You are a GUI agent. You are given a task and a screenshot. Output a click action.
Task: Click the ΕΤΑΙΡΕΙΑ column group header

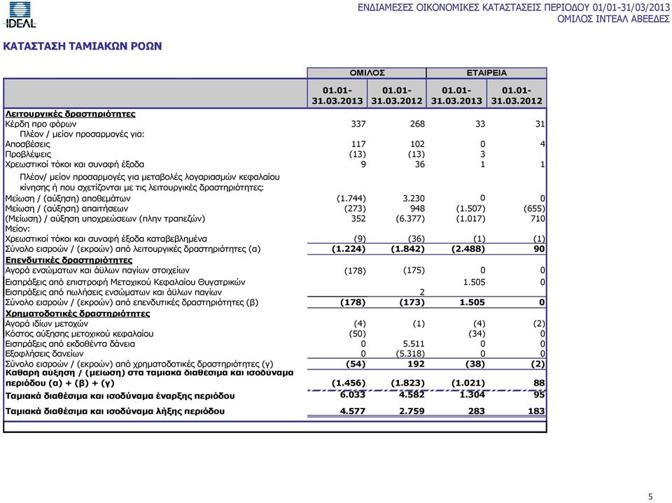[486, 73]
